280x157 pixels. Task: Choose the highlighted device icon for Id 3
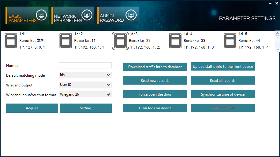click(x=120, y=41)
